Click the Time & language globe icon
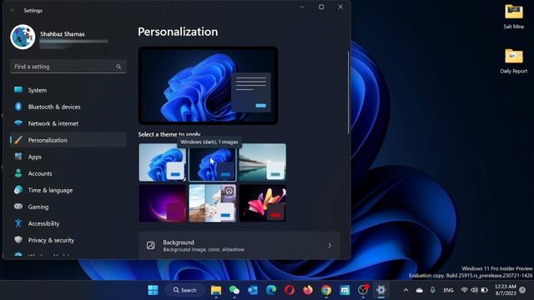 click(18, 190)
